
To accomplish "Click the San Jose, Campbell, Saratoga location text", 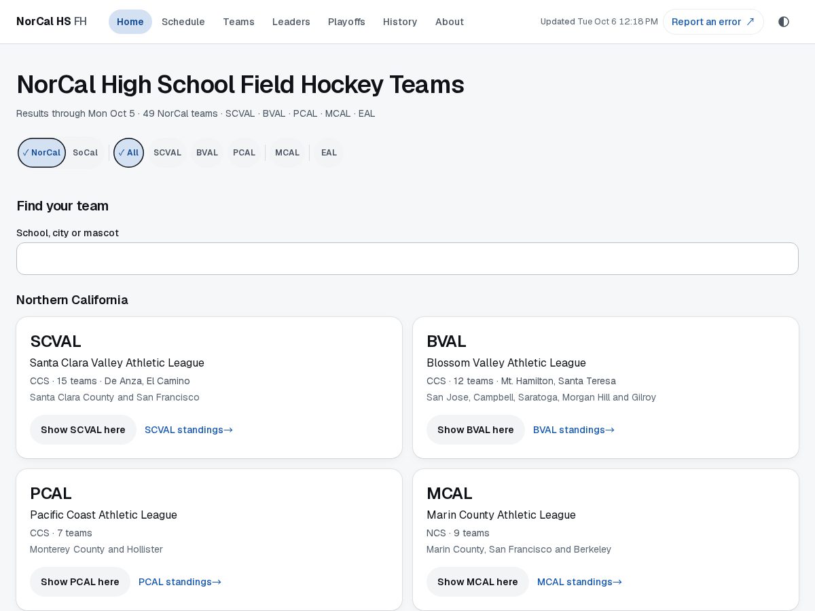I will [x=541, y=397].
